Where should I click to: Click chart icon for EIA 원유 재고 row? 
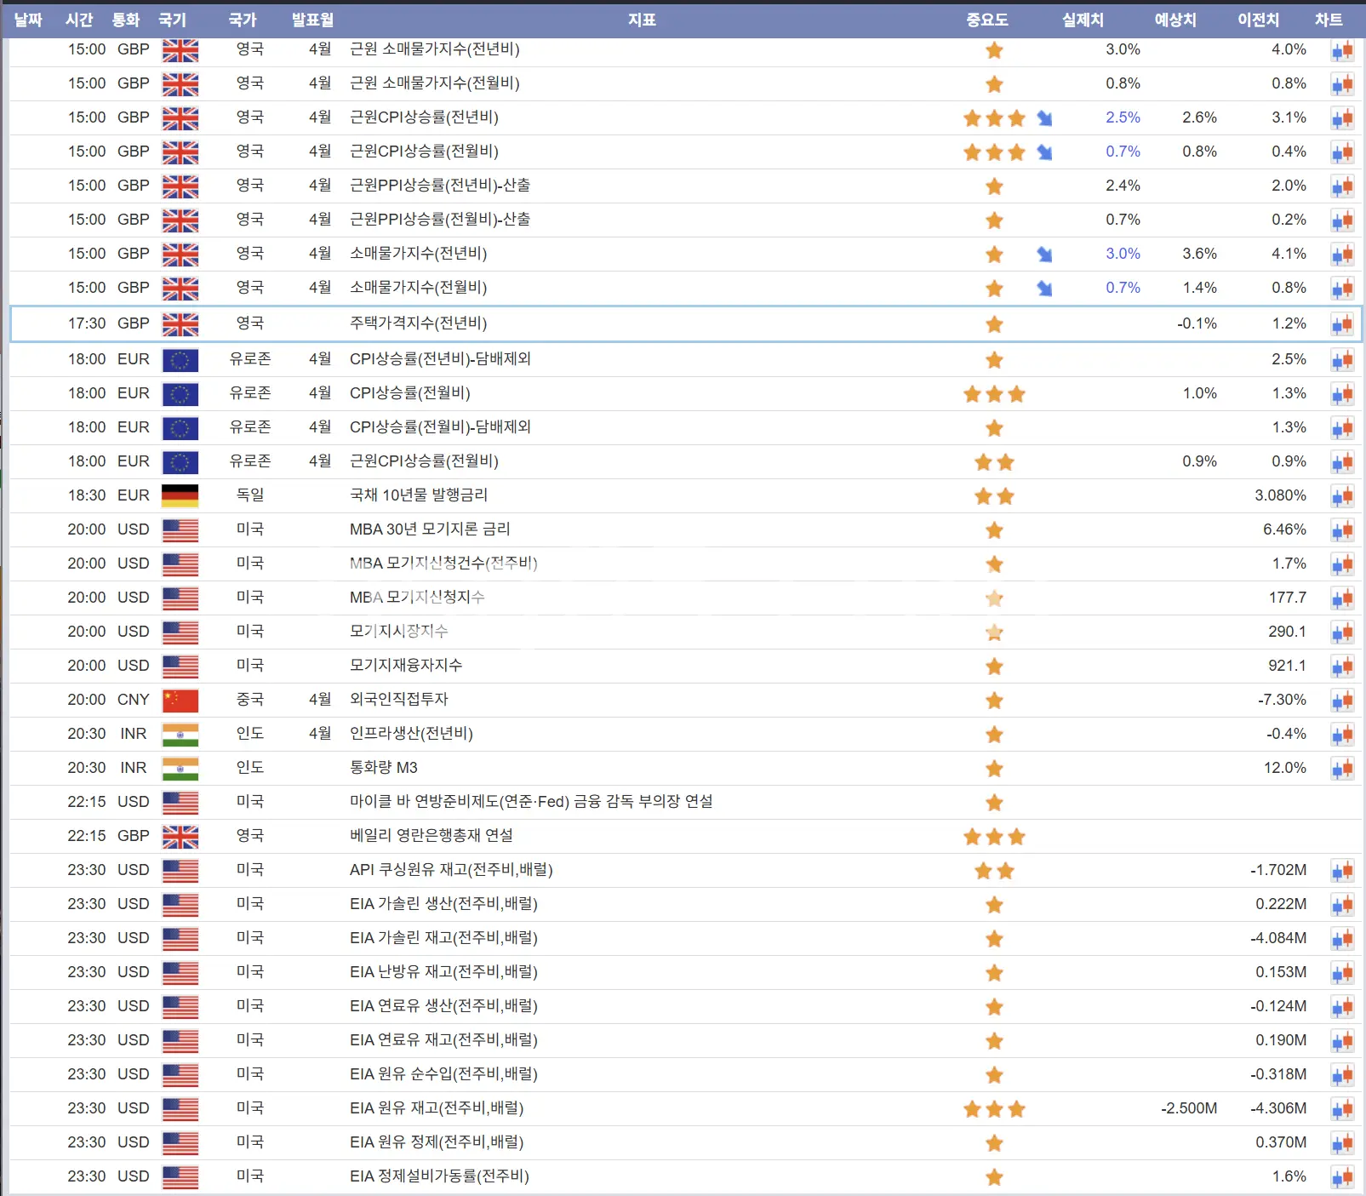1342,1109
